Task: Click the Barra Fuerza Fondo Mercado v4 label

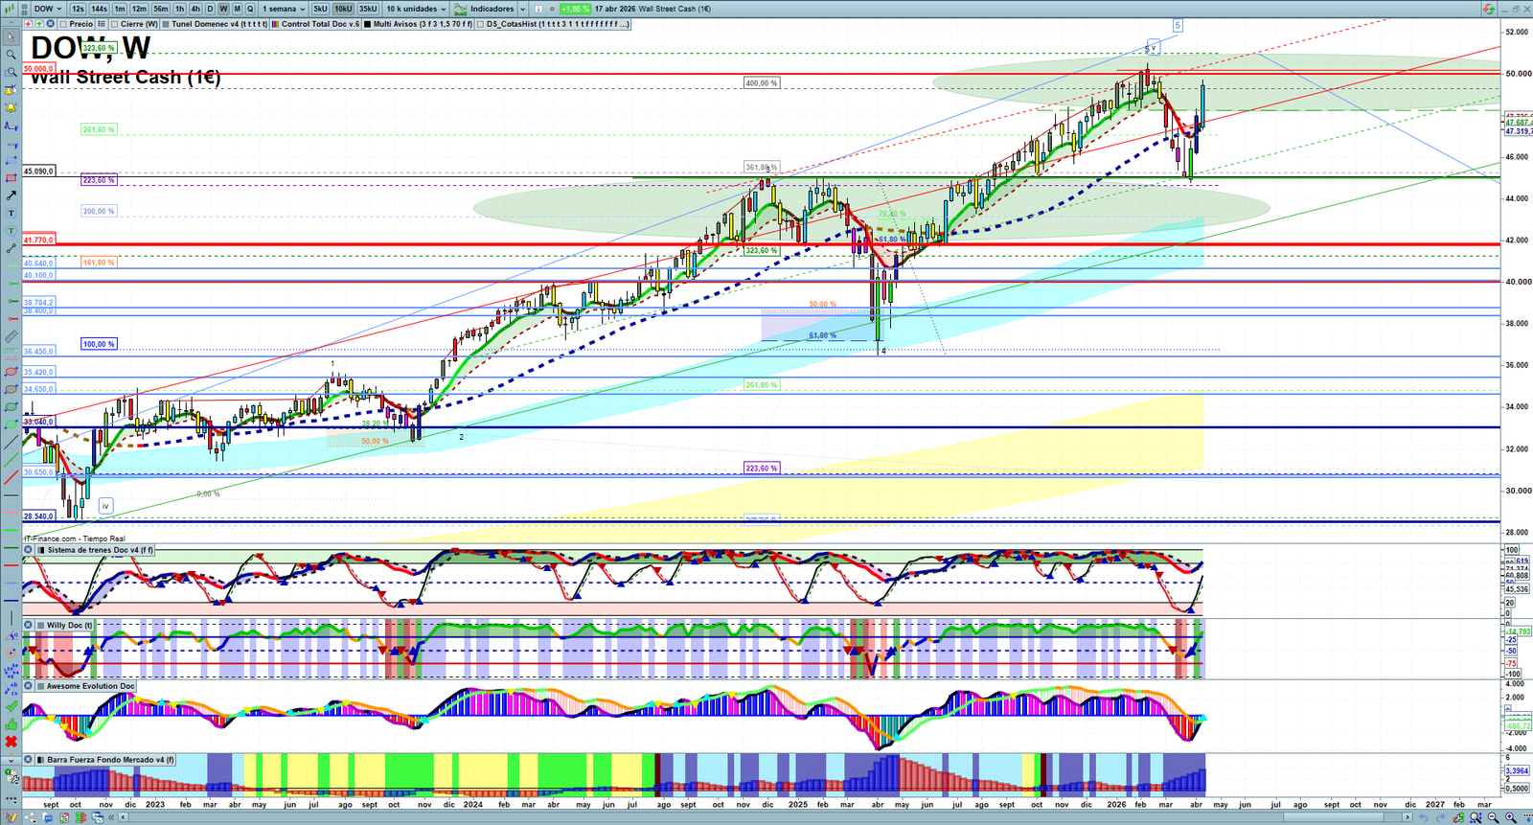Action: (111, 760)
